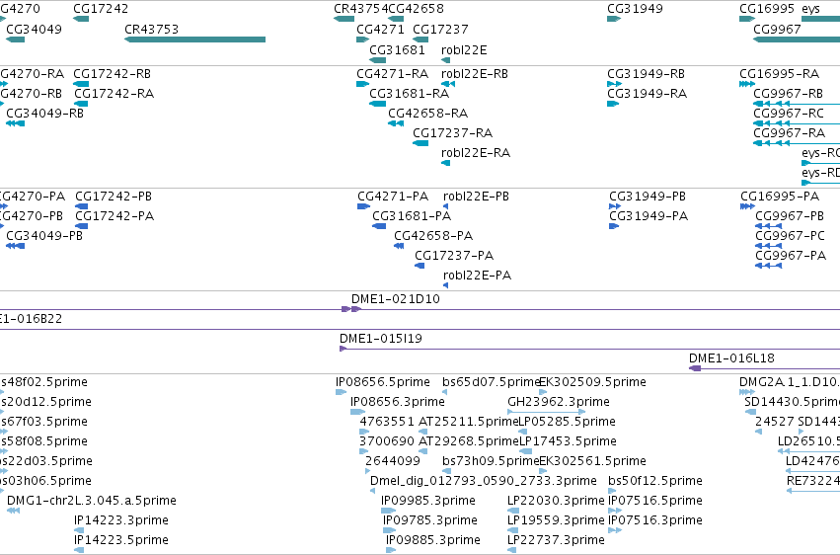
Task: Open the eys gene label
Action: (810, 9)
